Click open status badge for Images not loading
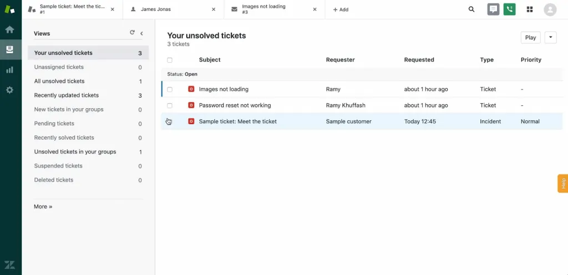568x275 pixels. coord(191,89)
